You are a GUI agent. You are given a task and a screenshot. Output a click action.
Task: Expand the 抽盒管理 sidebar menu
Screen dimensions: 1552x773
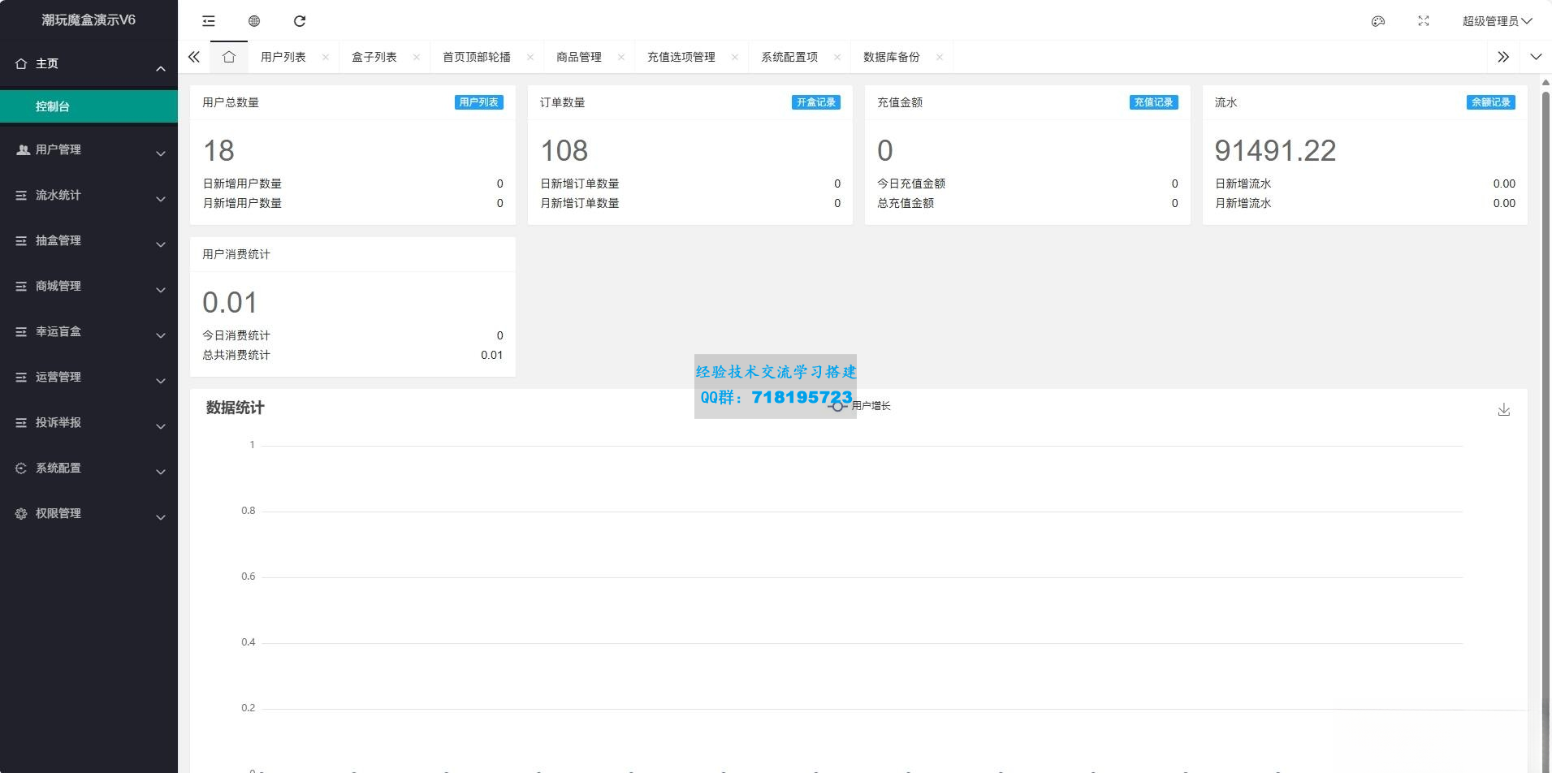coord(89,240)
